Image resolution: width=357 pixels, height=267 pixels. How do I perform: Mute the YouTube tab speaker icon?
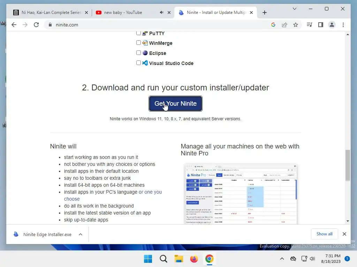coord(161,13)
